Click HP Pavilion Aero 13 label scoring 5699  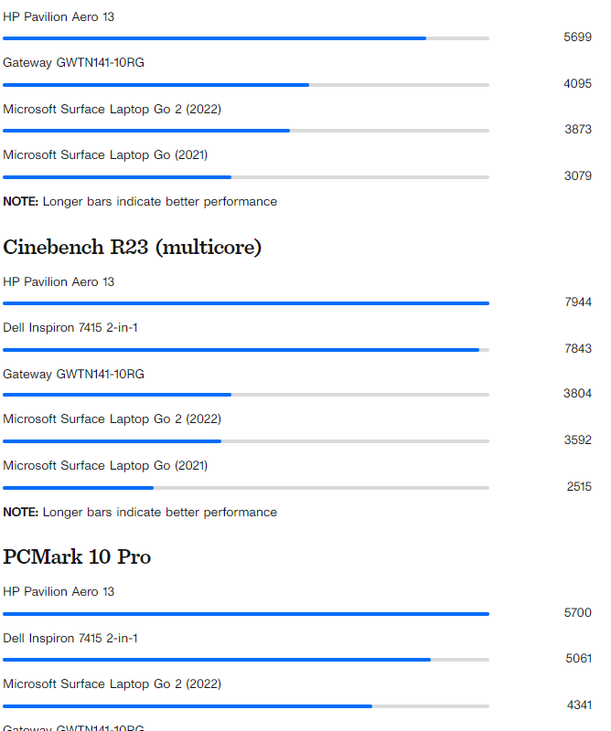coord(59,16)
